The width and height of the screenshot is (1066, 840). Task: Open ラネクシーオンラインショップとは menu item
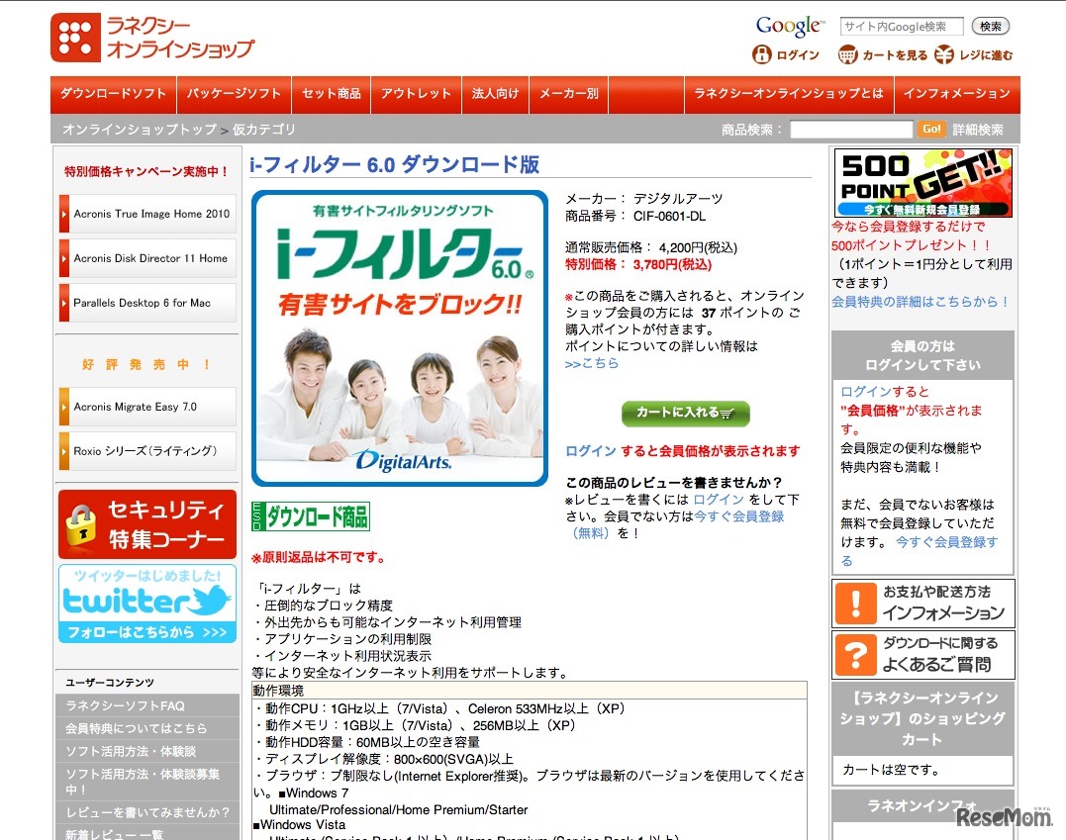[789, 94]
